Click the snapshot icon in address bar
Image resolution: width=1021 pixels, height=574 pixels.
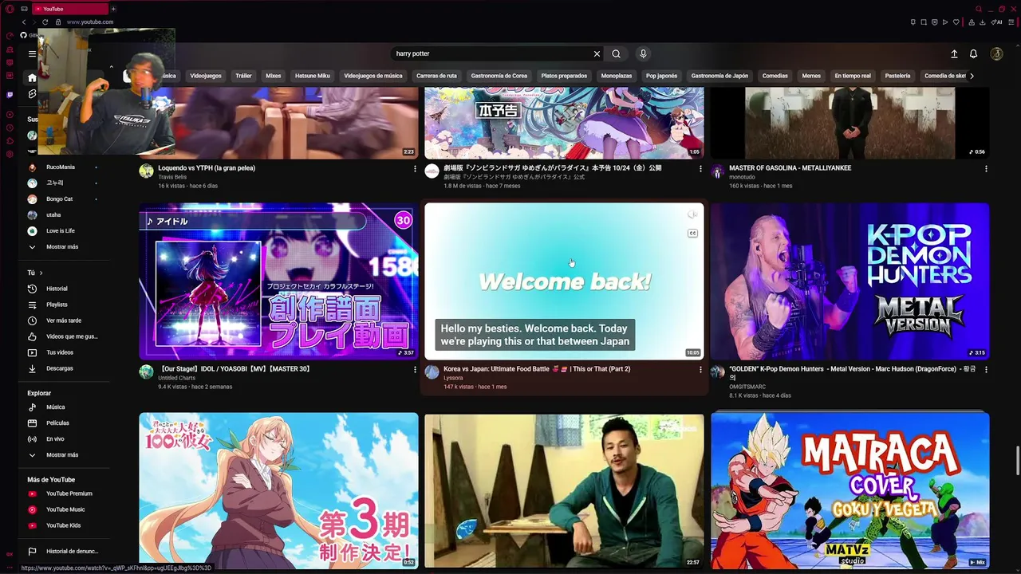click(x=924, y=22)
